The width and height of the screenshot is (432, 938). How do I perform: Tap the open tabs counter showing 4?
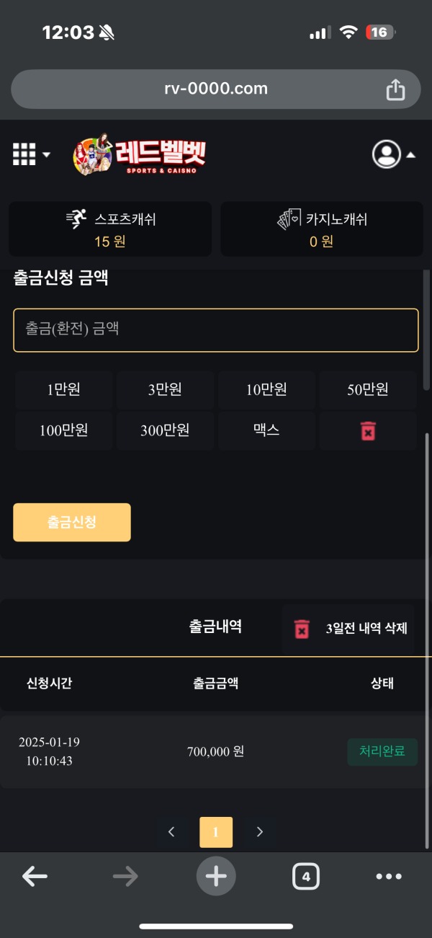click(305, 876)
